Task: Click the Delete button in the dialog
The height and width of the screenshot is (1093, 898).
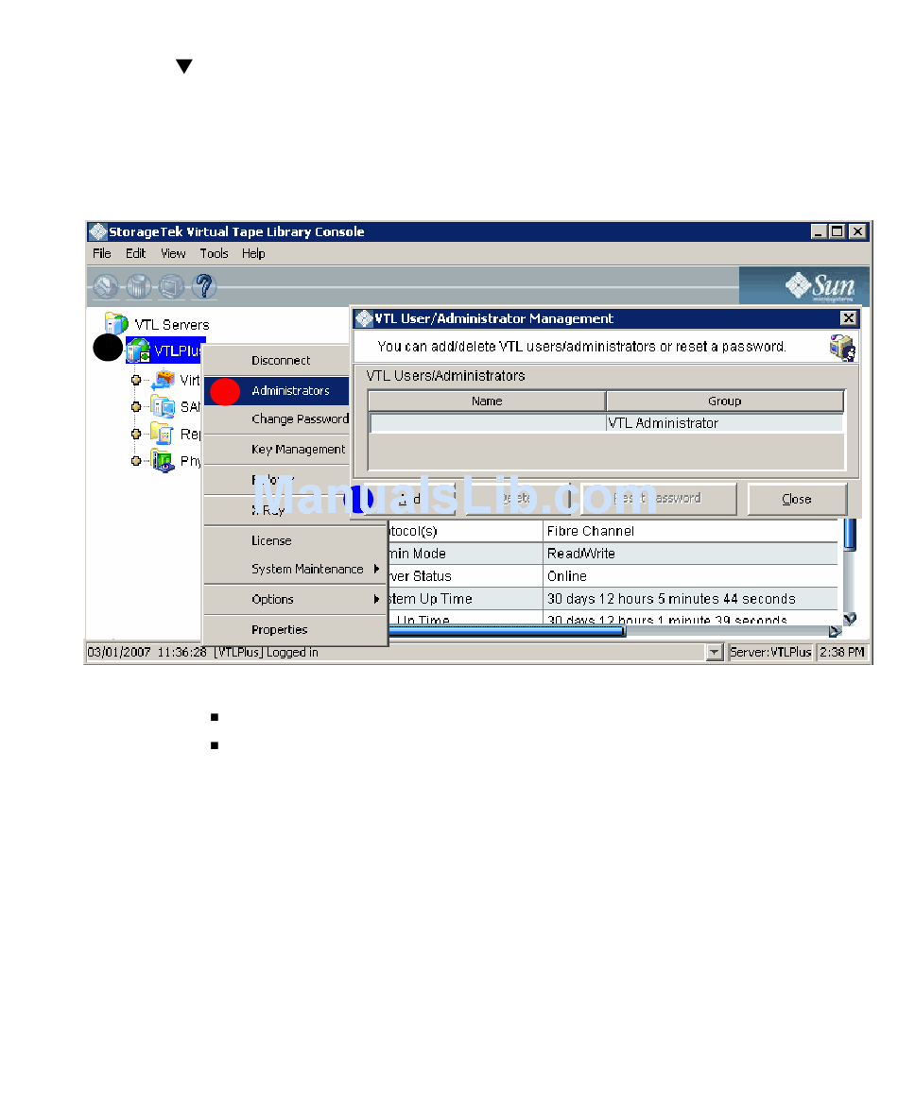Action: pos(517,499)
